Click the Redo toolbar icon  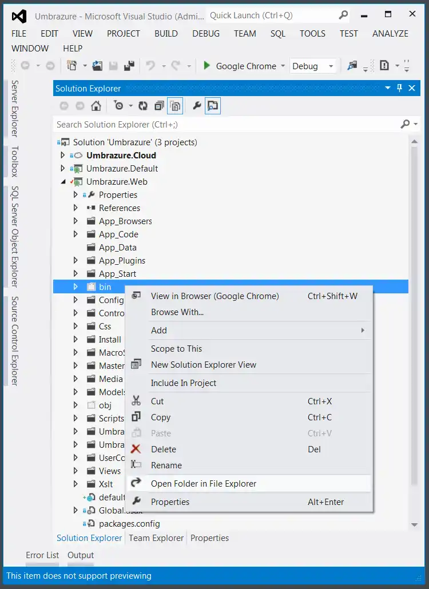point(176,66)
